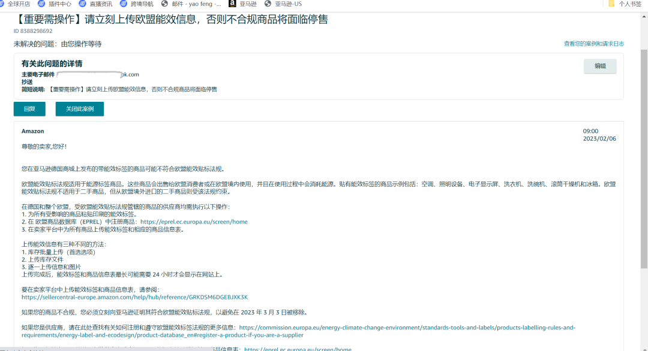Open the 查看您的案例和请求日志 link
The width and height of the screenshot is (648, 351).
pyautogui.click(x=593, y=44)
